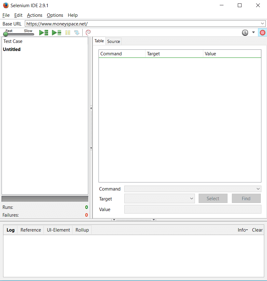The height and width of the screenshot is (281, 267).
Task: Select the Untitled test case
Action: pyautogui.click(x=12, y=49)
